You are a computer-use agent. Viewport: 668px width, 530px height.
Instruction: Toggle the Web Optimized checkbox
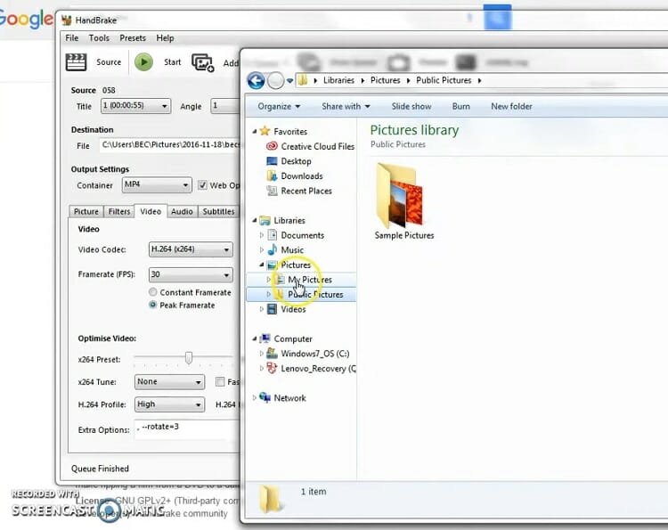coord(202,185)
